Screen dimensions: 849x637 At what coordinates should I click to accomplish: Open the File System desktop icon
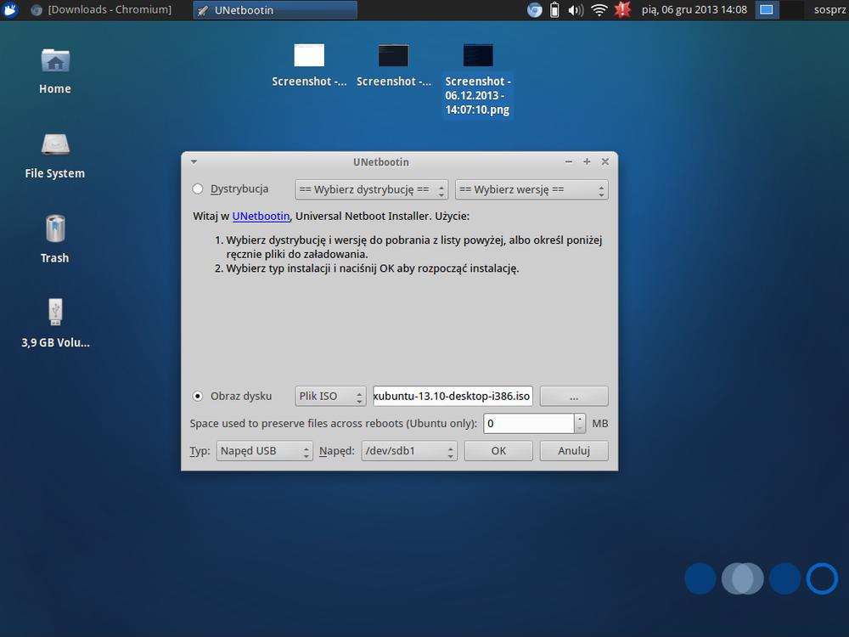[x=55, y=144]
